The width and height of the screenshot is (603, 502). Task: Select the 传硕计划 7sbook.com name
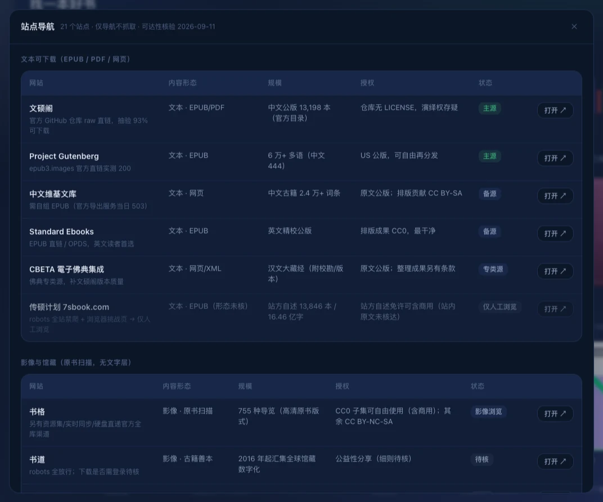click(69, 307)
